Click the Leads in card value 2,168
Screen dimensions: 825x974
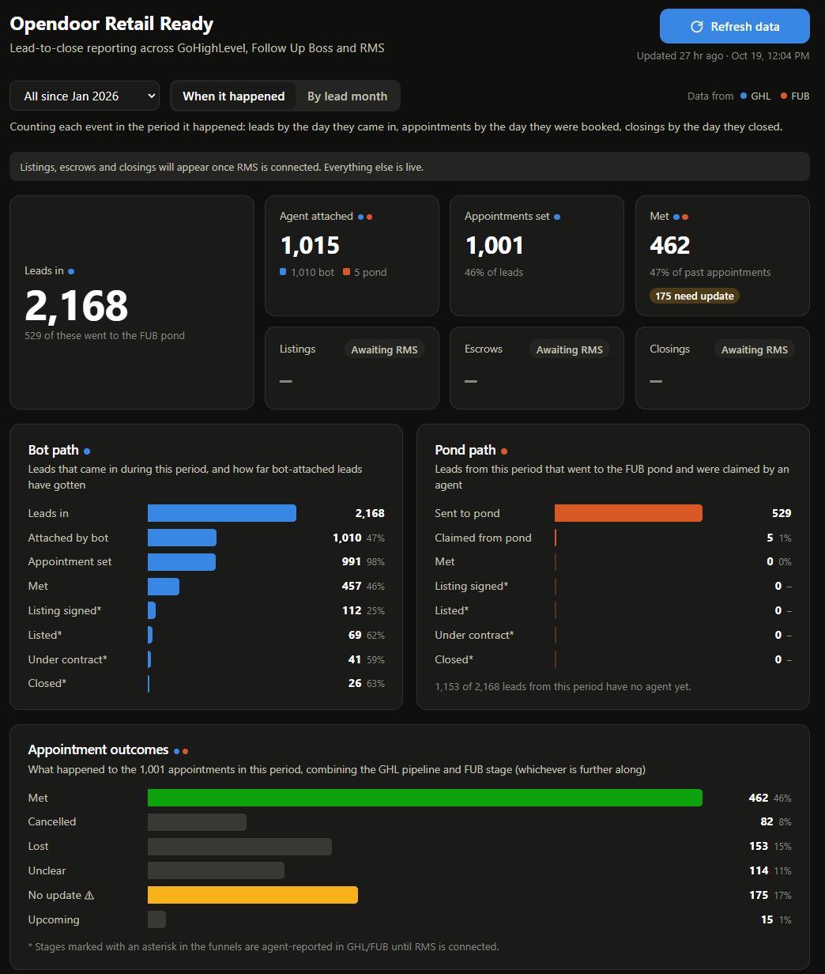pyautogui.click(x=76, y=307)
